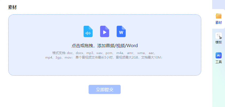This screenshot has width=225, height=107.
Task: Open the AI 工具 icon in sidebar
Action: point(219,55)
